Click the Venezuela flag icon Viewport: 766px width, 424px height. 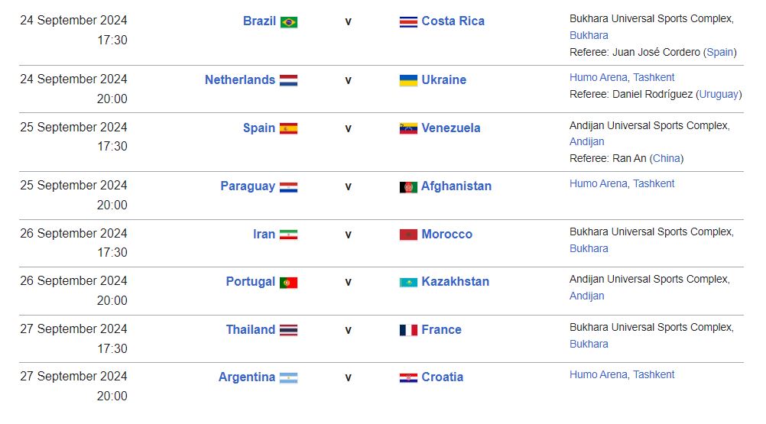408,128
